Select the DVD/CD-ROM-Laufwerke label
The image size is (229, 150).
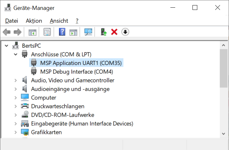[63, 115]
